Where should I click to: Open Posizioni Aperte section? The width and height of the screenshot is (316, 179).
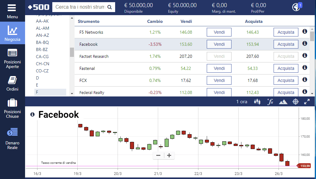[12, 58]
